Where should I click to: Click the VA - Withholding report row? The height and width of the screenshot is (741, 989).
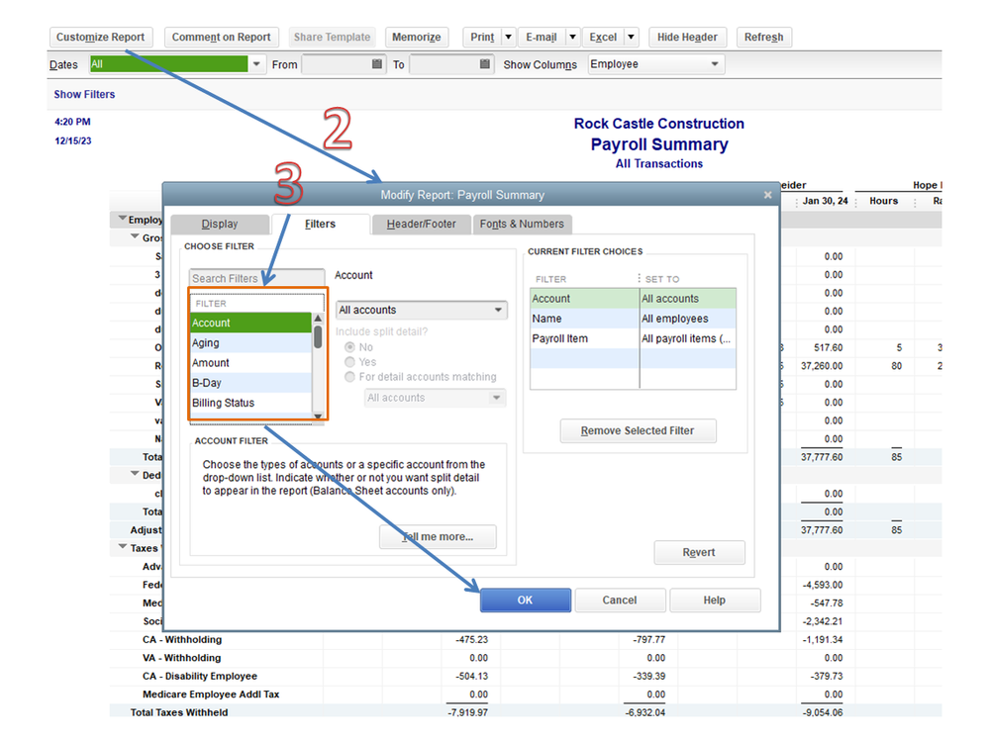click(181, 658)
